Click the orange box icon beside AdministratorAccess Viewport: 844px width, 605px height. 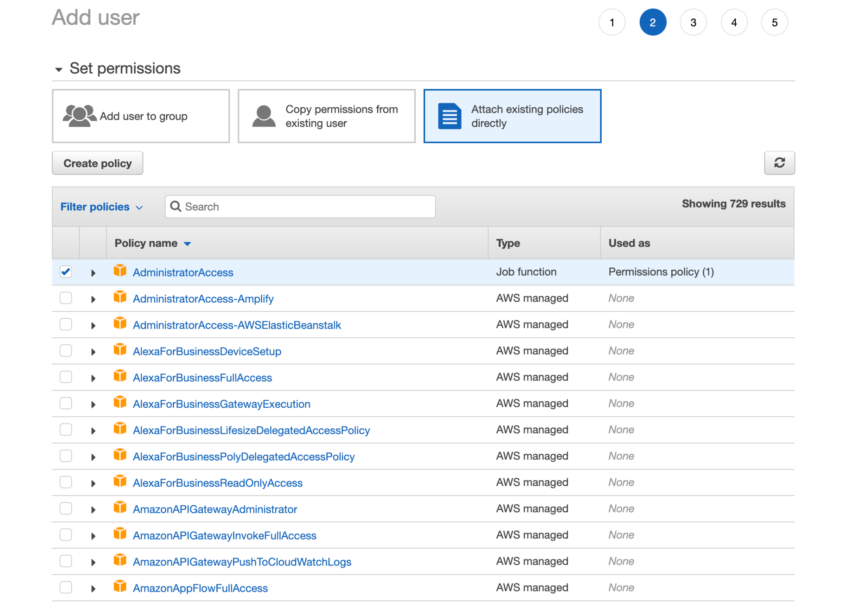(x=120, y=271)
